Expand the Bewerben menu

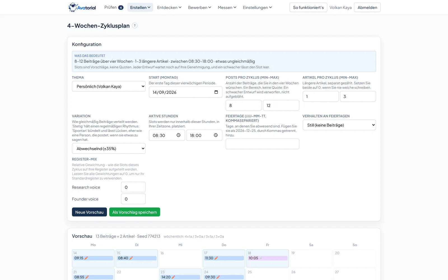(x=200, y=7)
